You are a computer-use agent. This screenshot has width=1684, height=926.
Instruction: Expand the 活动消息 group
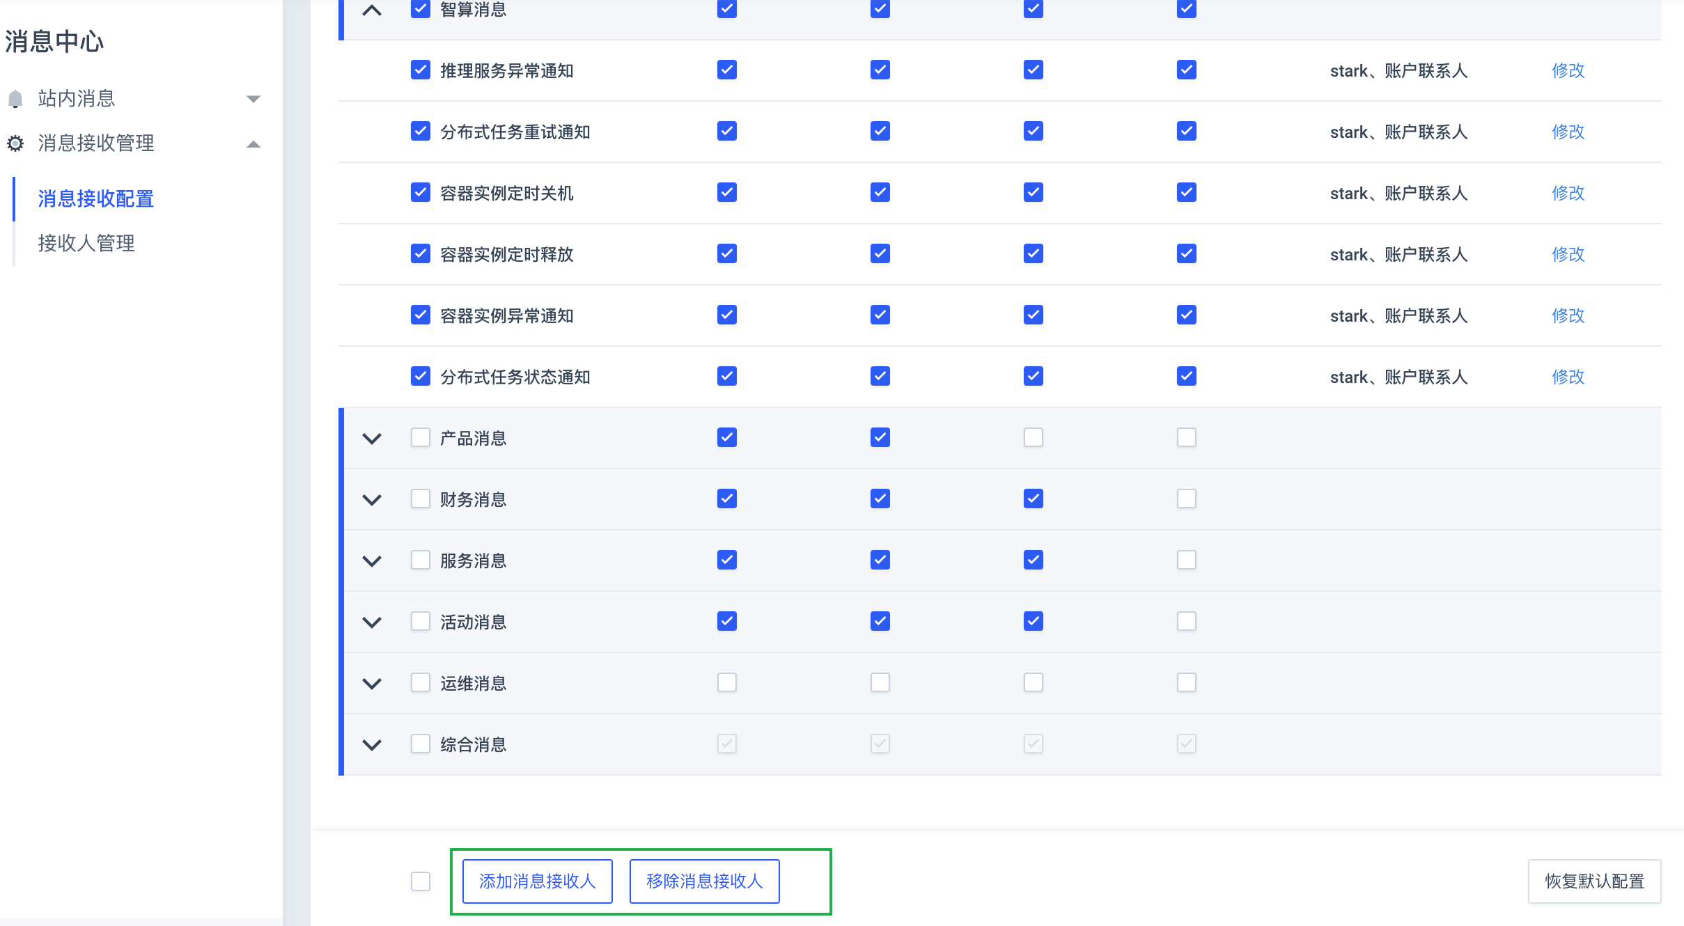click(372, 622)
